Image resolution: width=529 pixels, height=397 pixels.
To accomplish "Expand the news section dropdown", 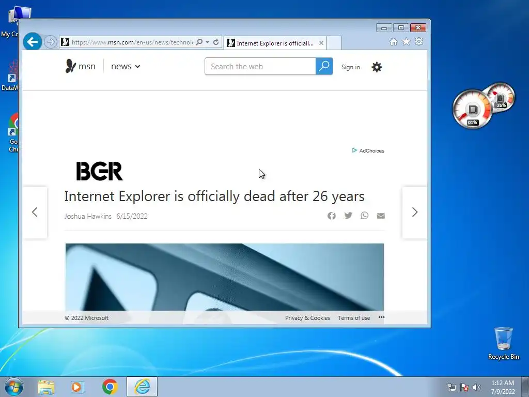I will point(126,67).
